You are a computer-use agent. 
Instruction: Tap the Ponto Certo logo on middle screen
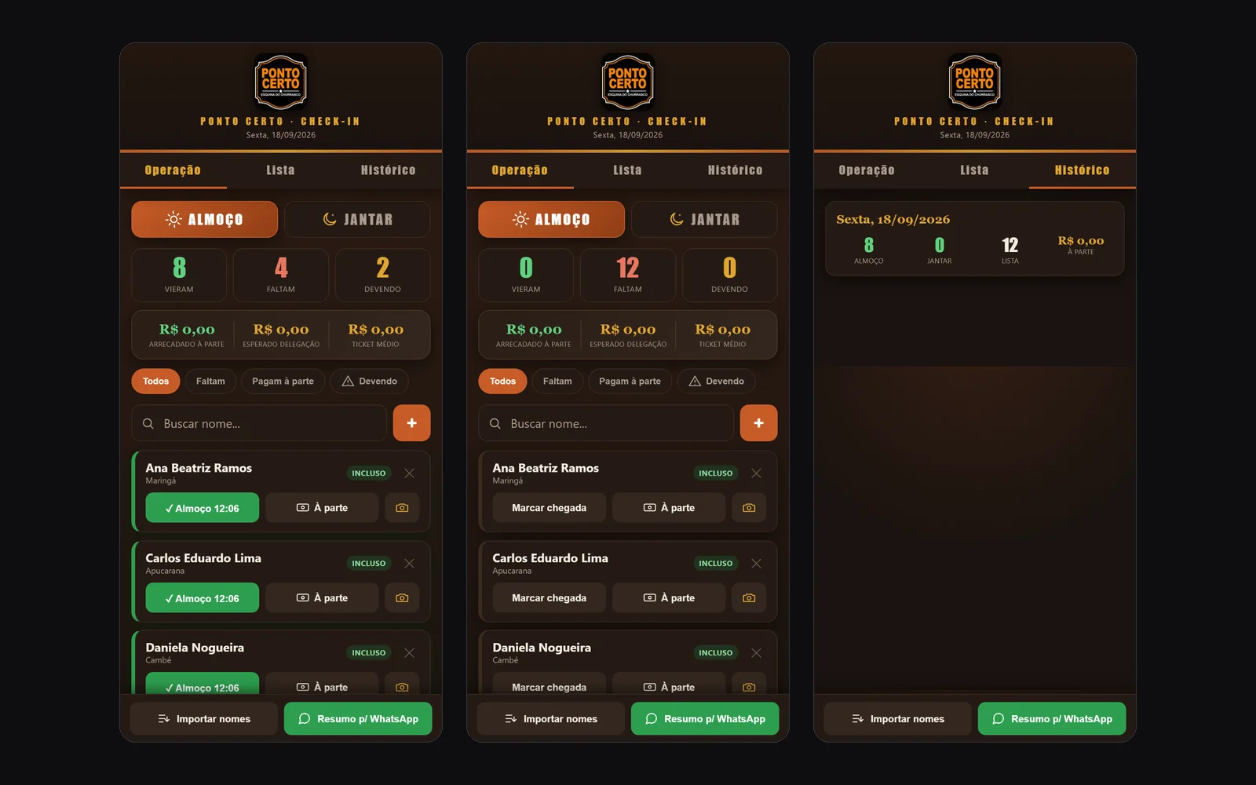(x=628, y=82)
